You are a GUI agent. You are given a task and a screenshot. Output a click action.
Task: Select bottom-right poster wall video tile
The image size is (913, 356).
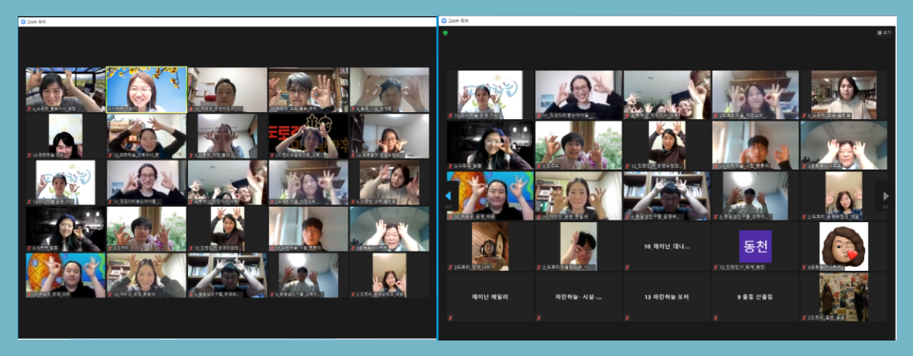[843, 296]
